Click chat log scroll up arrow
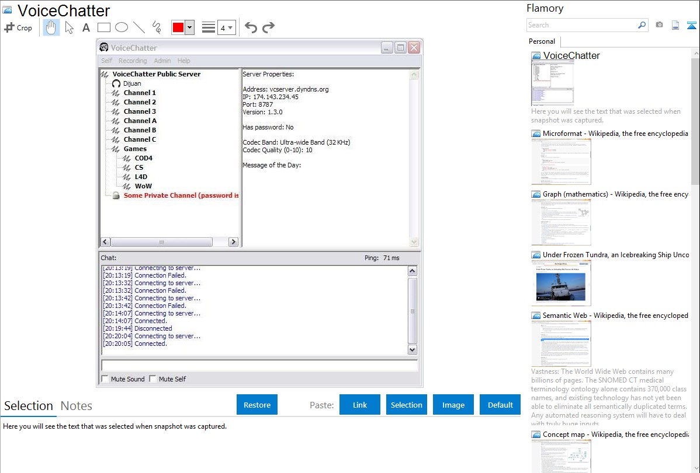 tap(413, 271)
